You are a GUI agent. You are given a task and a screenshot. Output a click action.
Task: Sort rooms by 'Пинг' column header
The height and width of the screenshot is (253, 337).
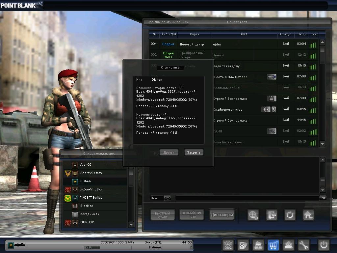(313, 34)
